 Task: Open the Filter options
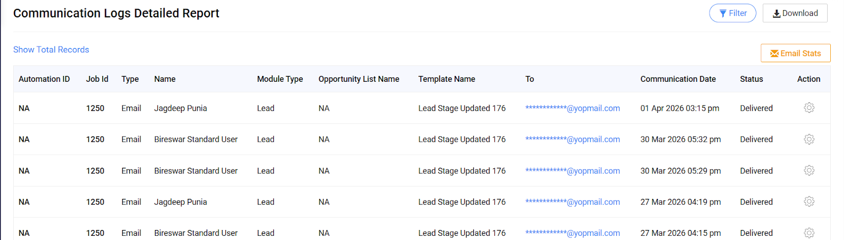coord(732,13)
